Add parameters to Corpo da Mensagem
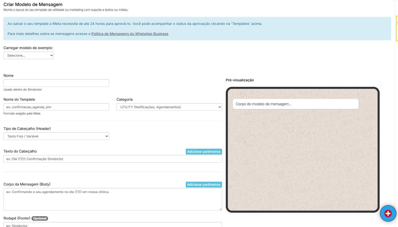Viewport: 398px width, 227px height. [x=204, y=184]
